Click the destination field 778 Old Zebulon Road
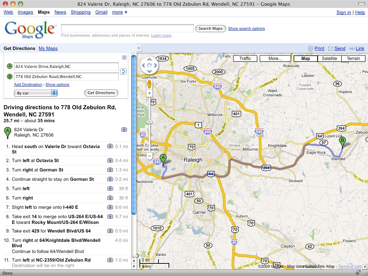Screen dimensions: 368x276 [x=66, y=77]
